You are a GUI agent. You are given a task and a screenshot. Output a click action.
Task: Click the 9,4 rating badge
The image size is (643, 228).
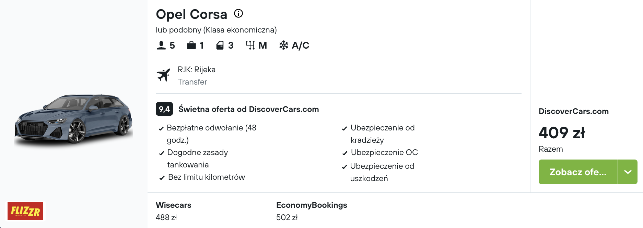[164, 109]
